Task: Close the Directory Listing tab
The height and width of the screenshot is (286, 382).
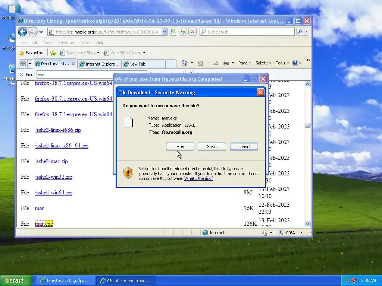Action: click(x=73, y=64)
